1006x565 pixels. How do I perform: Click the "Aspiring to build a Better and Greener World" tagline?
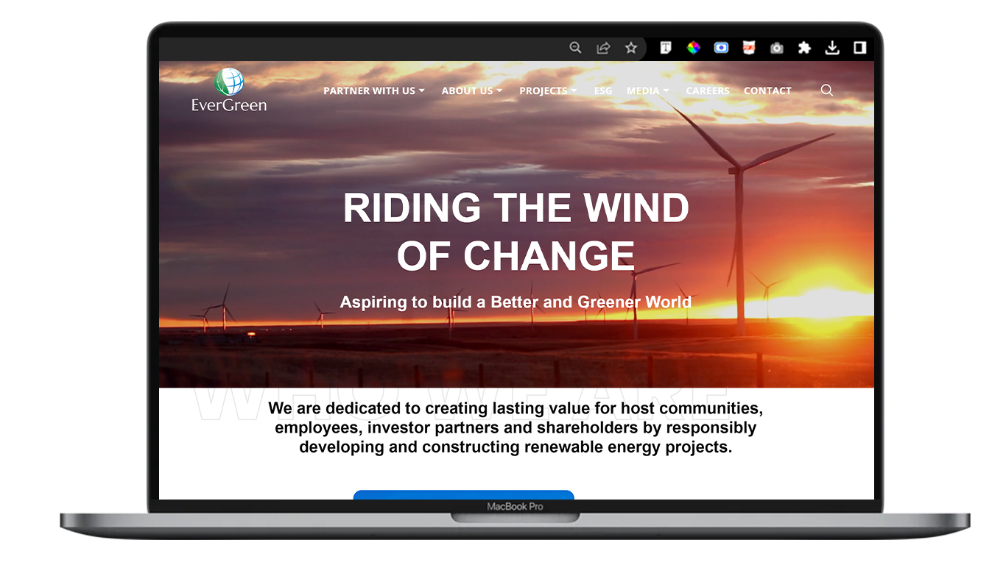pyautogui.click(x=516, y=302)
